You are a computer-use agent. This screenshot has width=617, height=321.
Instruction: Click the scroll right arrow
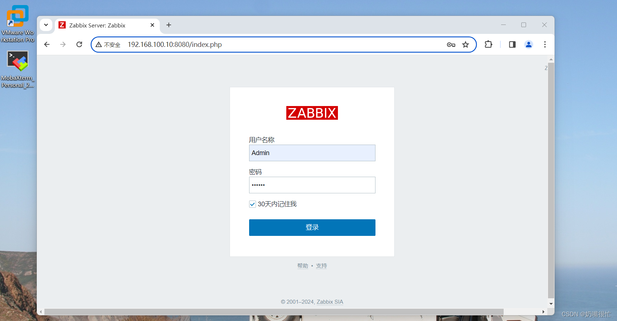coord(543,312)
